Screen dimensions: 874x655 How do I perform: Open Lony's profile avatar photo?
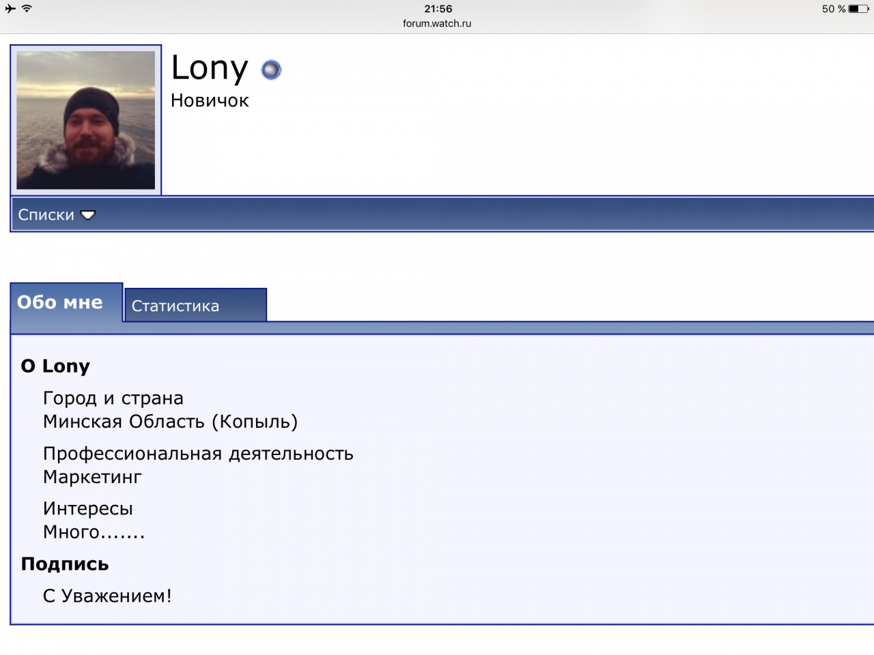(x=85, y=120)
